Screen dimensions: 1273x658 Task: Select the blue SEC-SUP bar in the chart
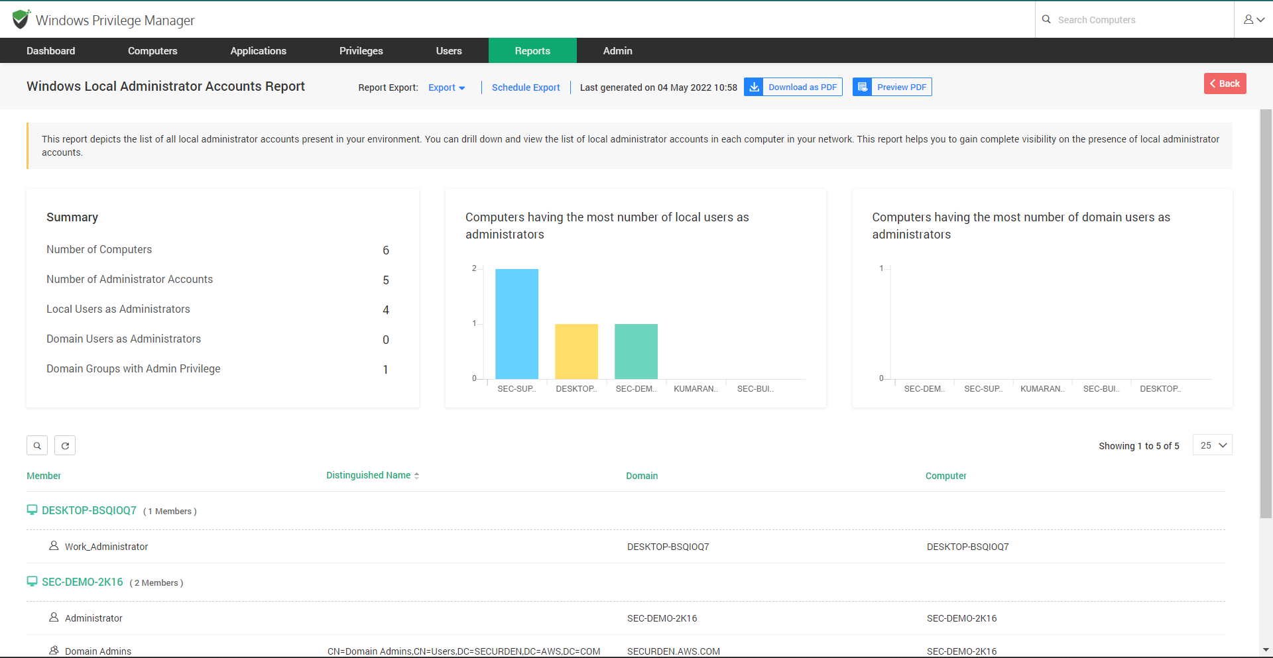[516, 323]
